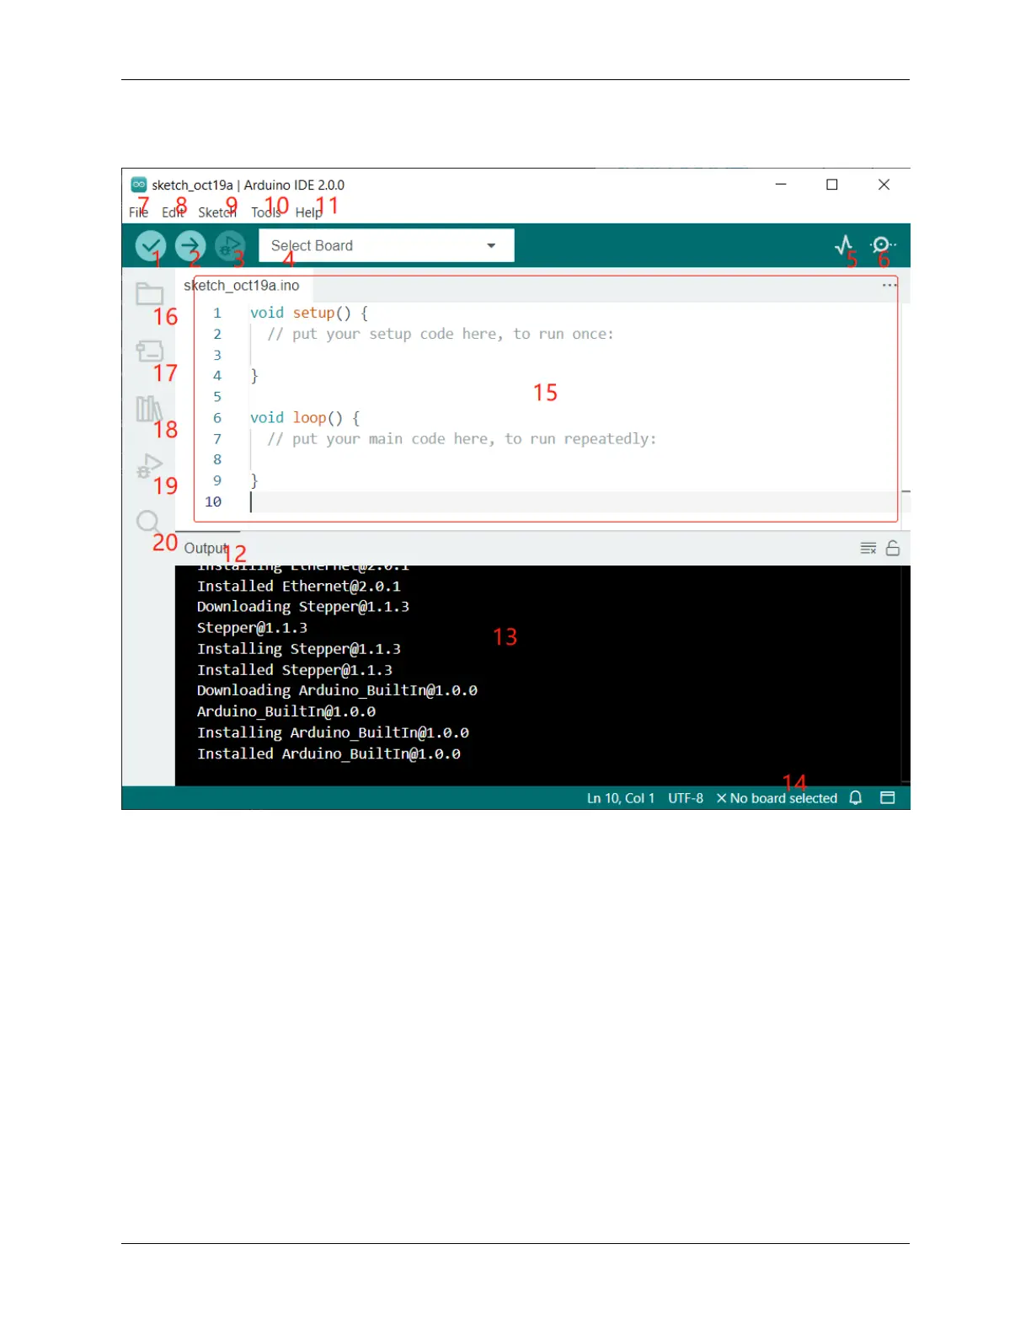Open the Edit menu

click(173, 212)
